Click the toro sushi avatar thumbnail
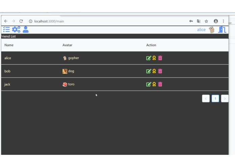235x167 pixels. pyautogui.click(x=65, y=85)
